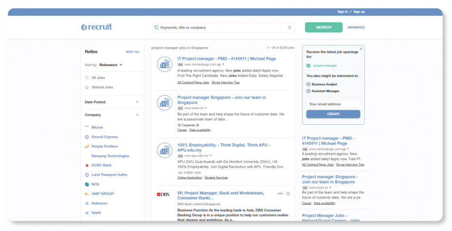Click the SEARCH button
Screen dimensions: 452x231
[x=324, y=27]
